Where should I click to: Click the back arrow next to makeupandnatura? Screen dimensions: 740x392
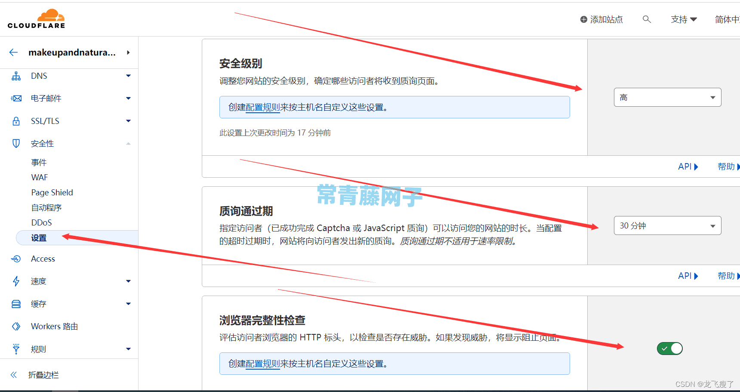[x=13, y=52]
